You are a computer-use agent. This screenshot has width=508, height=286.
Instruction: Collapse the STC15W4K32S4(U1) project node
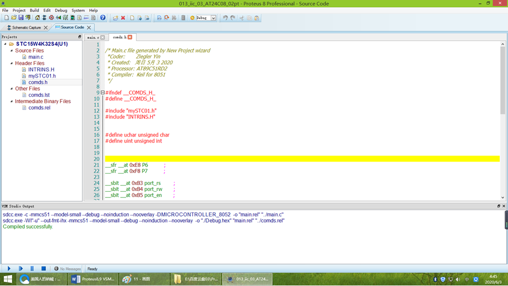[x=5, y=44]
